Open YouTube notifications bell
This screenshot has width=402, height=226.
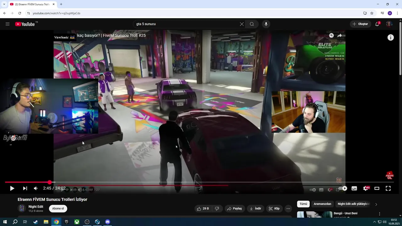[x=378, y=24]
